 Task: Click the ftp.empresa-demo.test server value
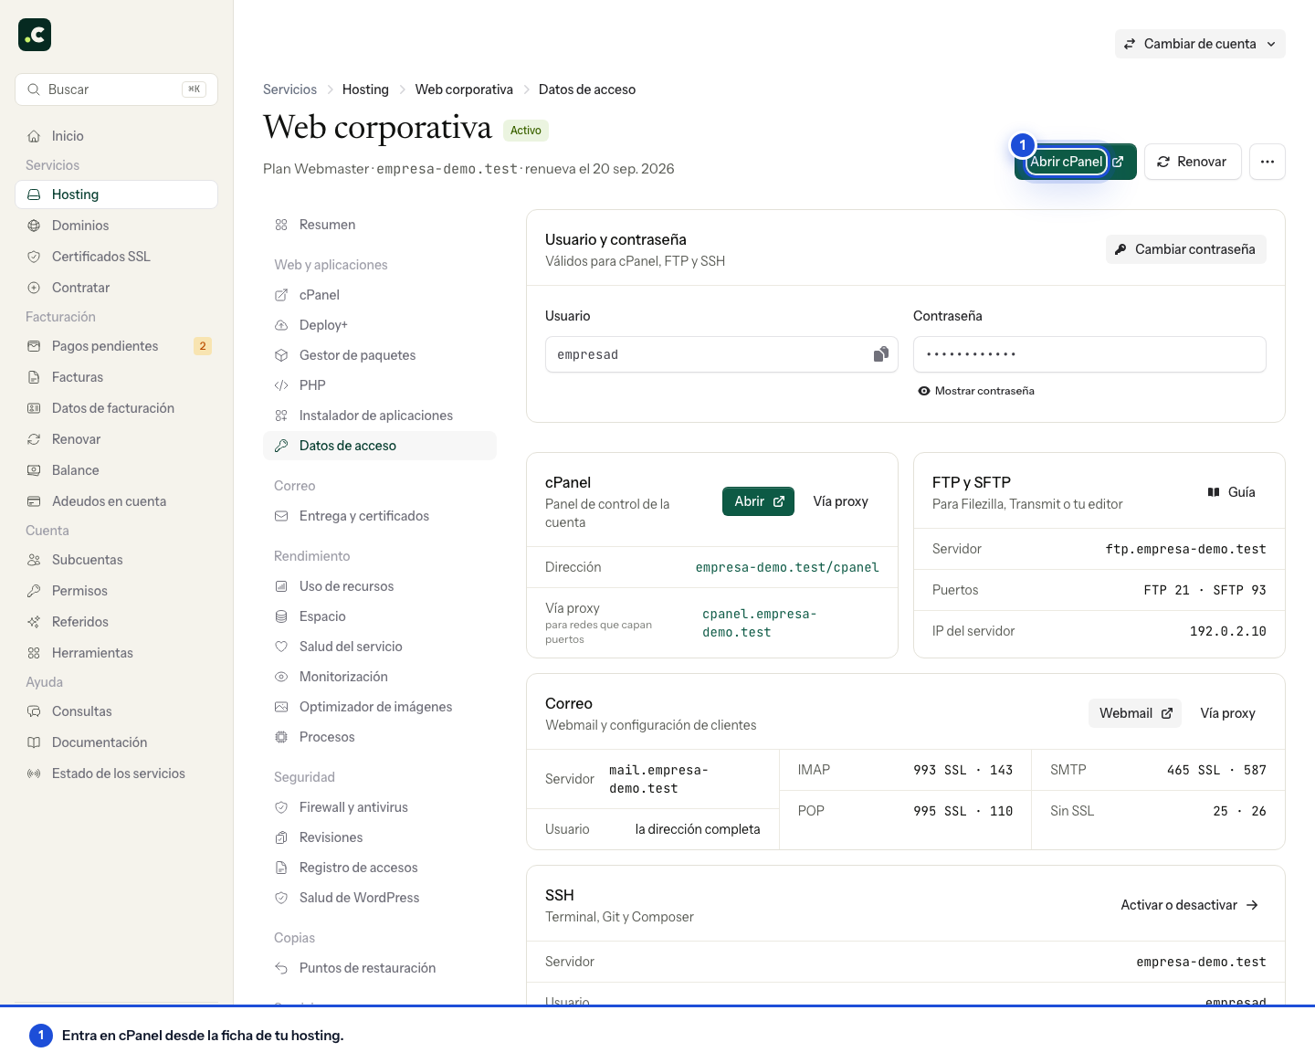(1185, 549)
